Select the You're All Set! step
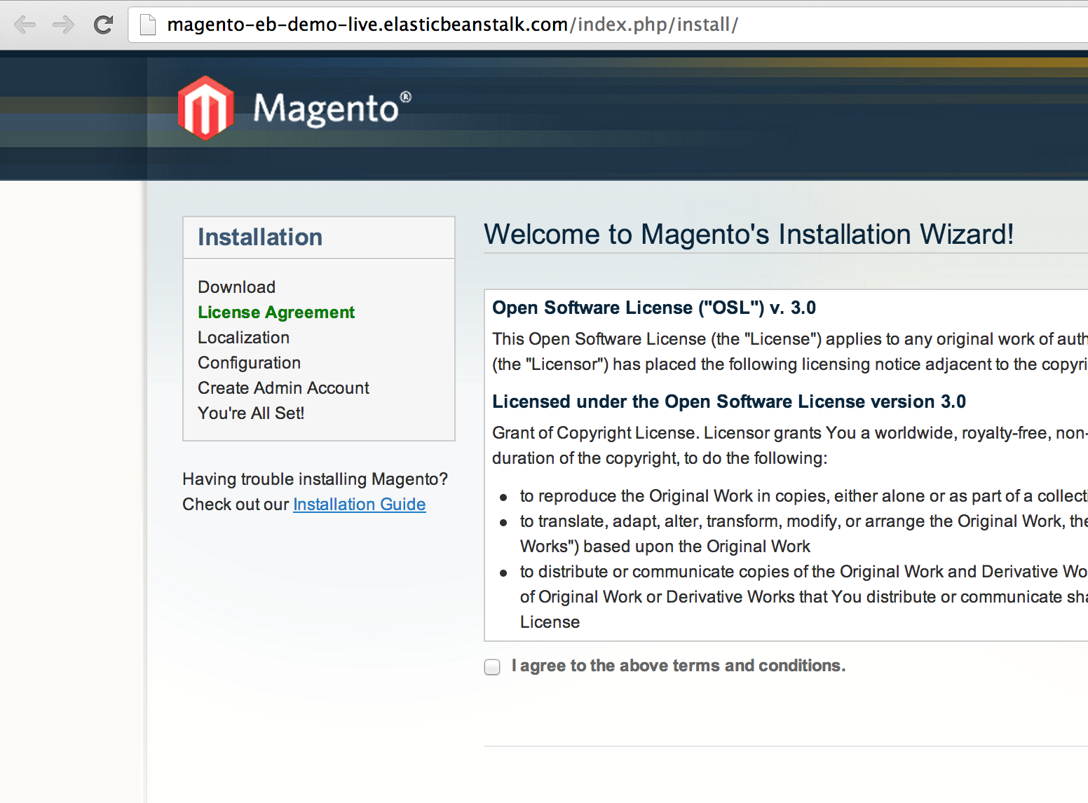Viewport: 1088px width, 803px height. [251, 413]
